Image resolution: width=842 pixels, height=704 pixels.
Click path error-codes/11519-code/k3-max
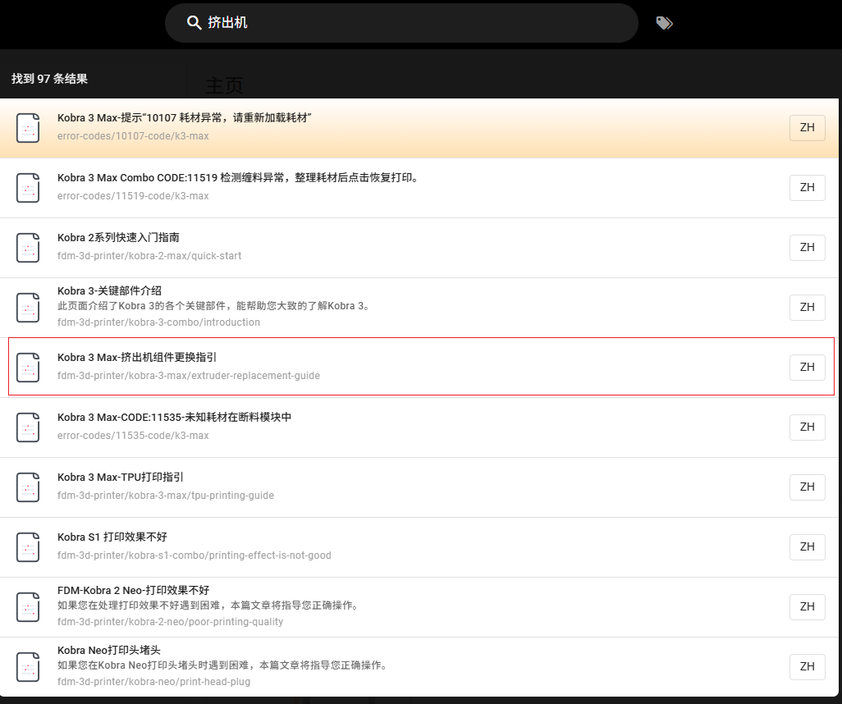[x=133, y=196]
